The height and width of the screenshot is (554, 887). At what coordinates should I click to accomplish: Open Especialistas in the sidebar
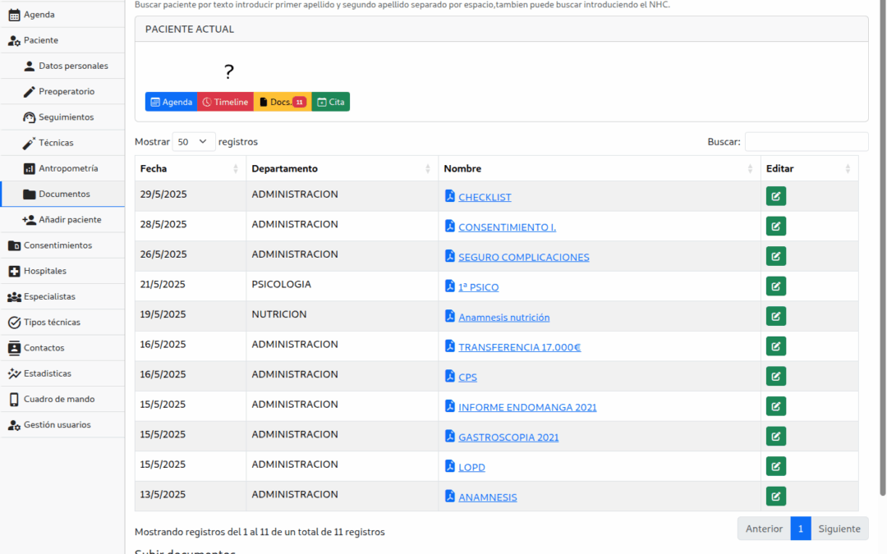click(62, 296)
